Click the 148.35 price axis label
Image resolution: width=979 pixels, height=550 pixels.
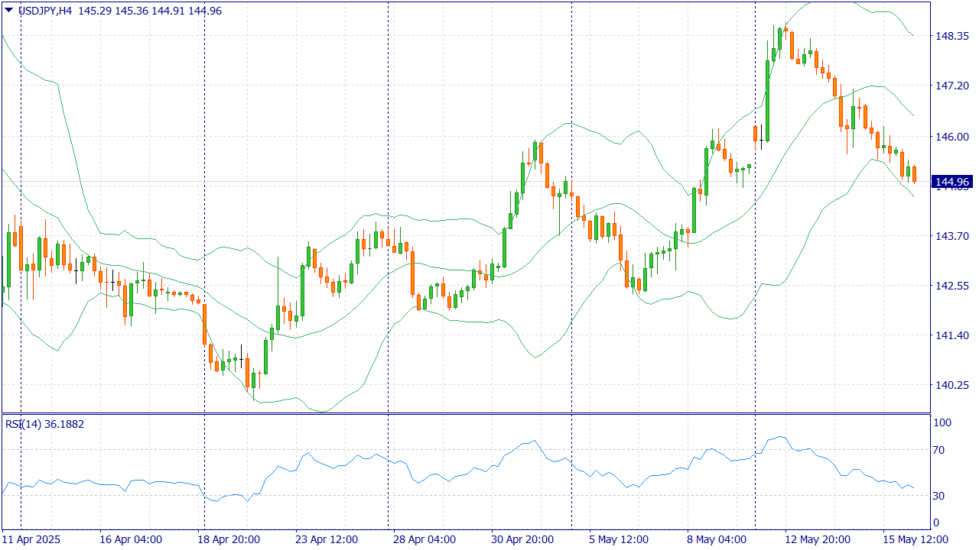(x=951, y=36)
